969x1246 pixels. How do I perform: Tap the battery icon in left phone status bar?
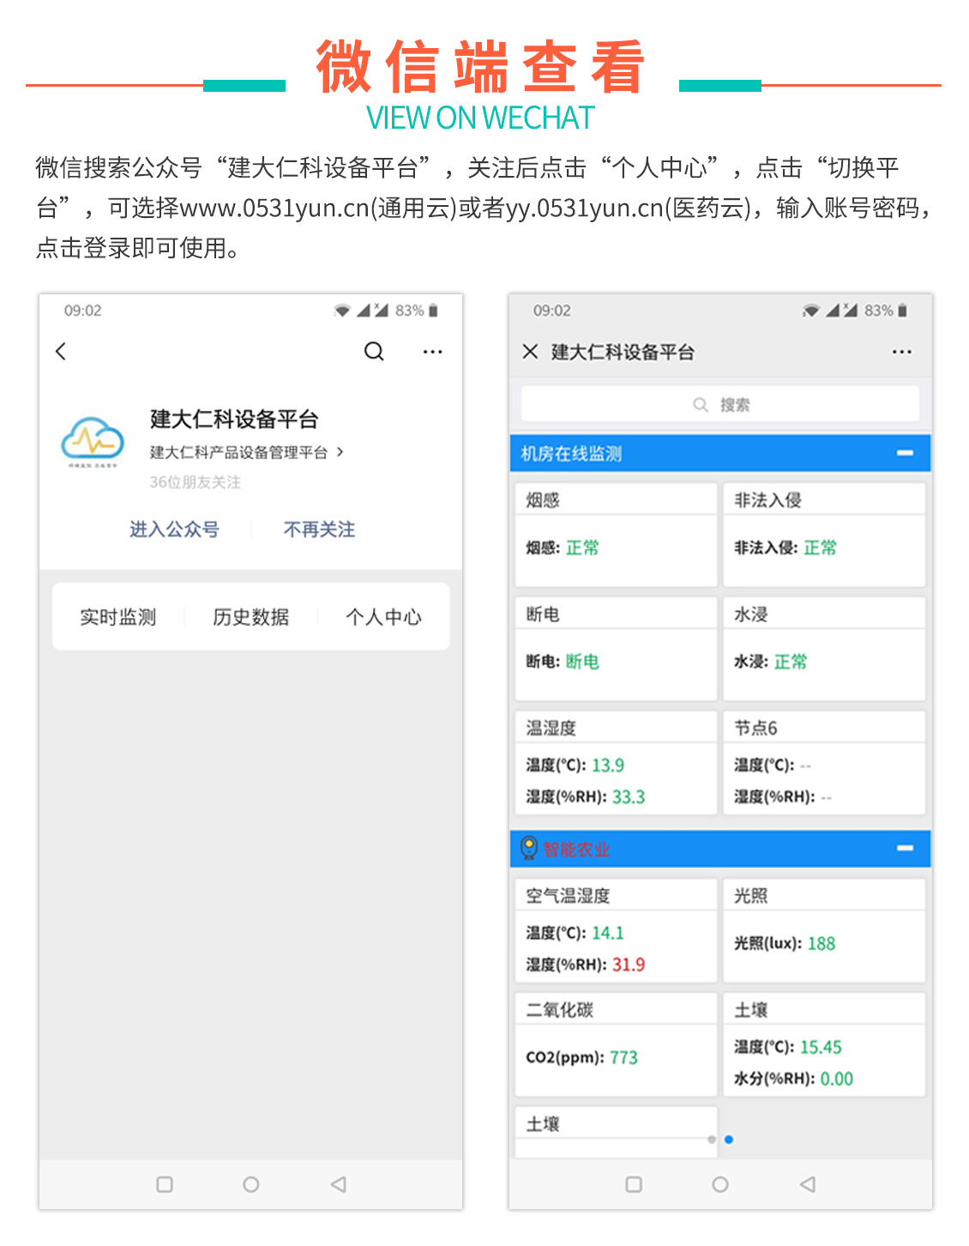tap(434, 311)
